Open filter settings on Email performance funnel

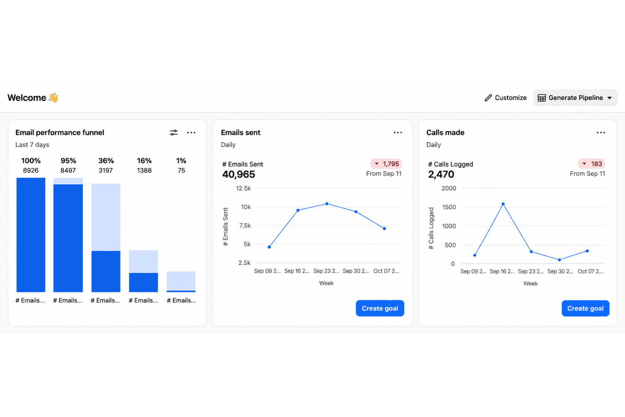pos(174,133)
